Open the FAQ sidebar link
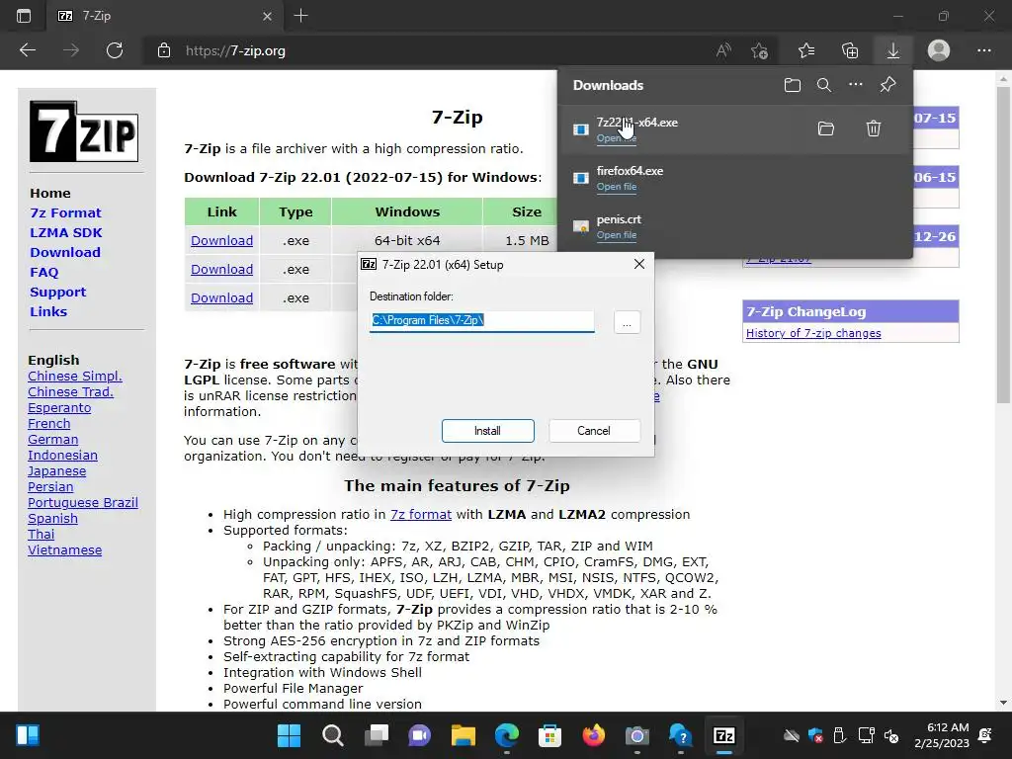Viewport: 1012px width, 759px height. click(x=43, y=273)
